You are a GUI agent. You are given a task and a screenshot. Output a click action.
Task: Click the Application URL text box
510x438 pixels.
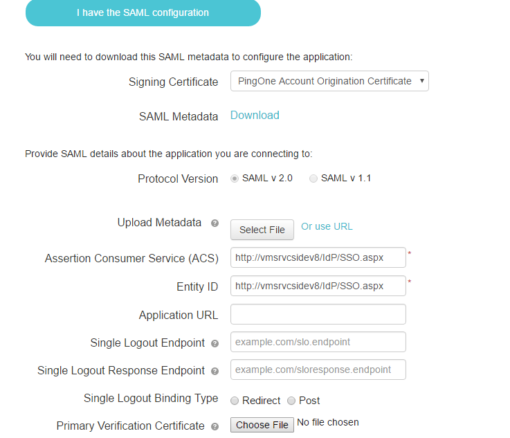(318, 314)
